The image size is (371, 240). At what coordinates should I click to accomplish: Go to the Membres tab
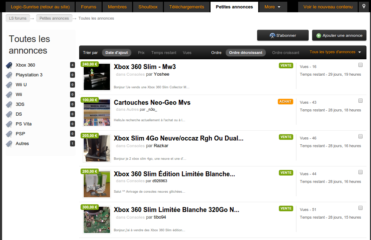[x=117, y=7]
